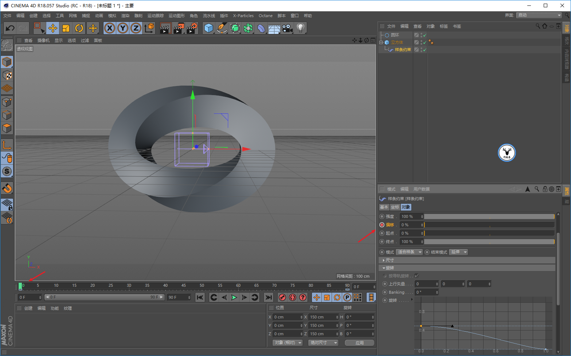Open the 界面 启动 layout dropdown

(x=539, y=15)
